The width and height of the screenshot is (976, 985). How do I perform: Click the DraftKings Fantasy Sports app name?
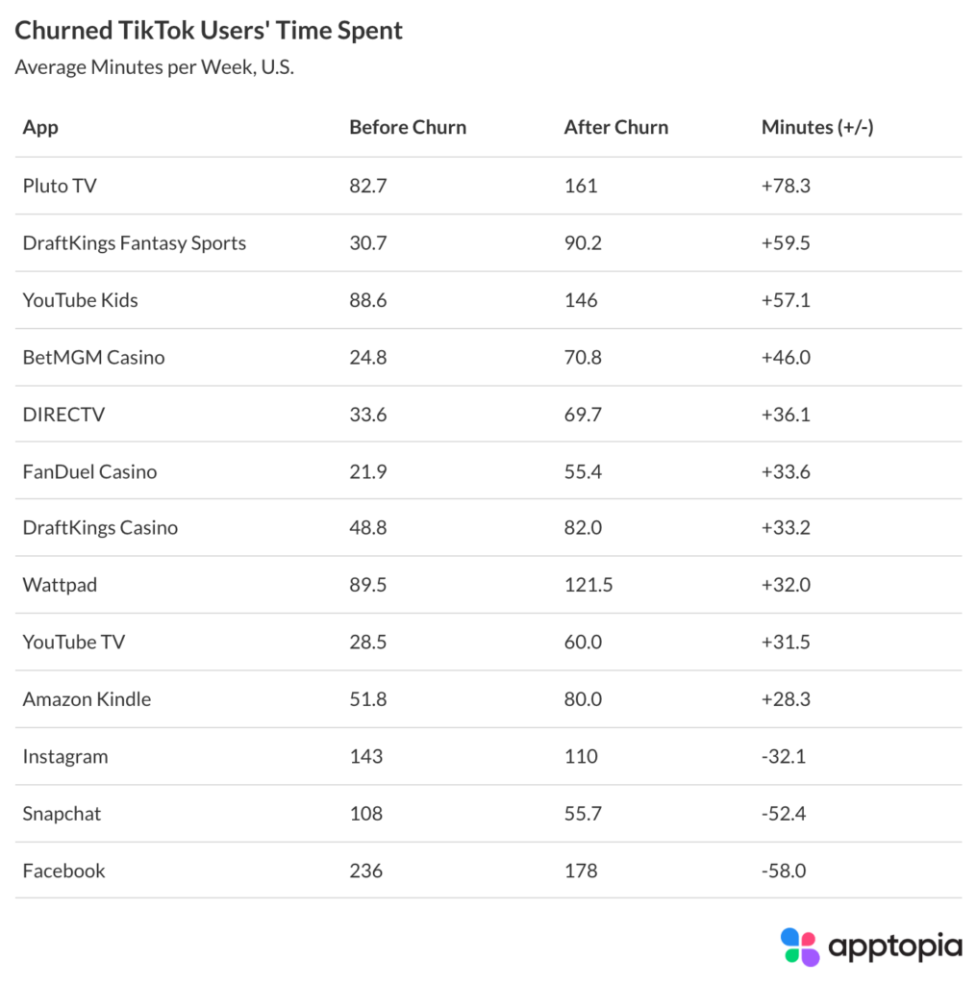(135, 242)
